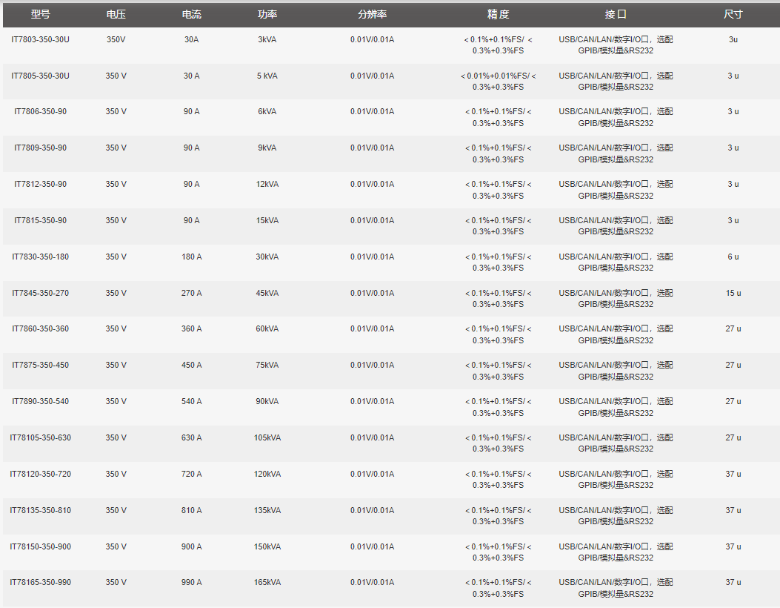
Task: Click the accuracy cell of IT78165-350-990
Action: tap(498, 588)
